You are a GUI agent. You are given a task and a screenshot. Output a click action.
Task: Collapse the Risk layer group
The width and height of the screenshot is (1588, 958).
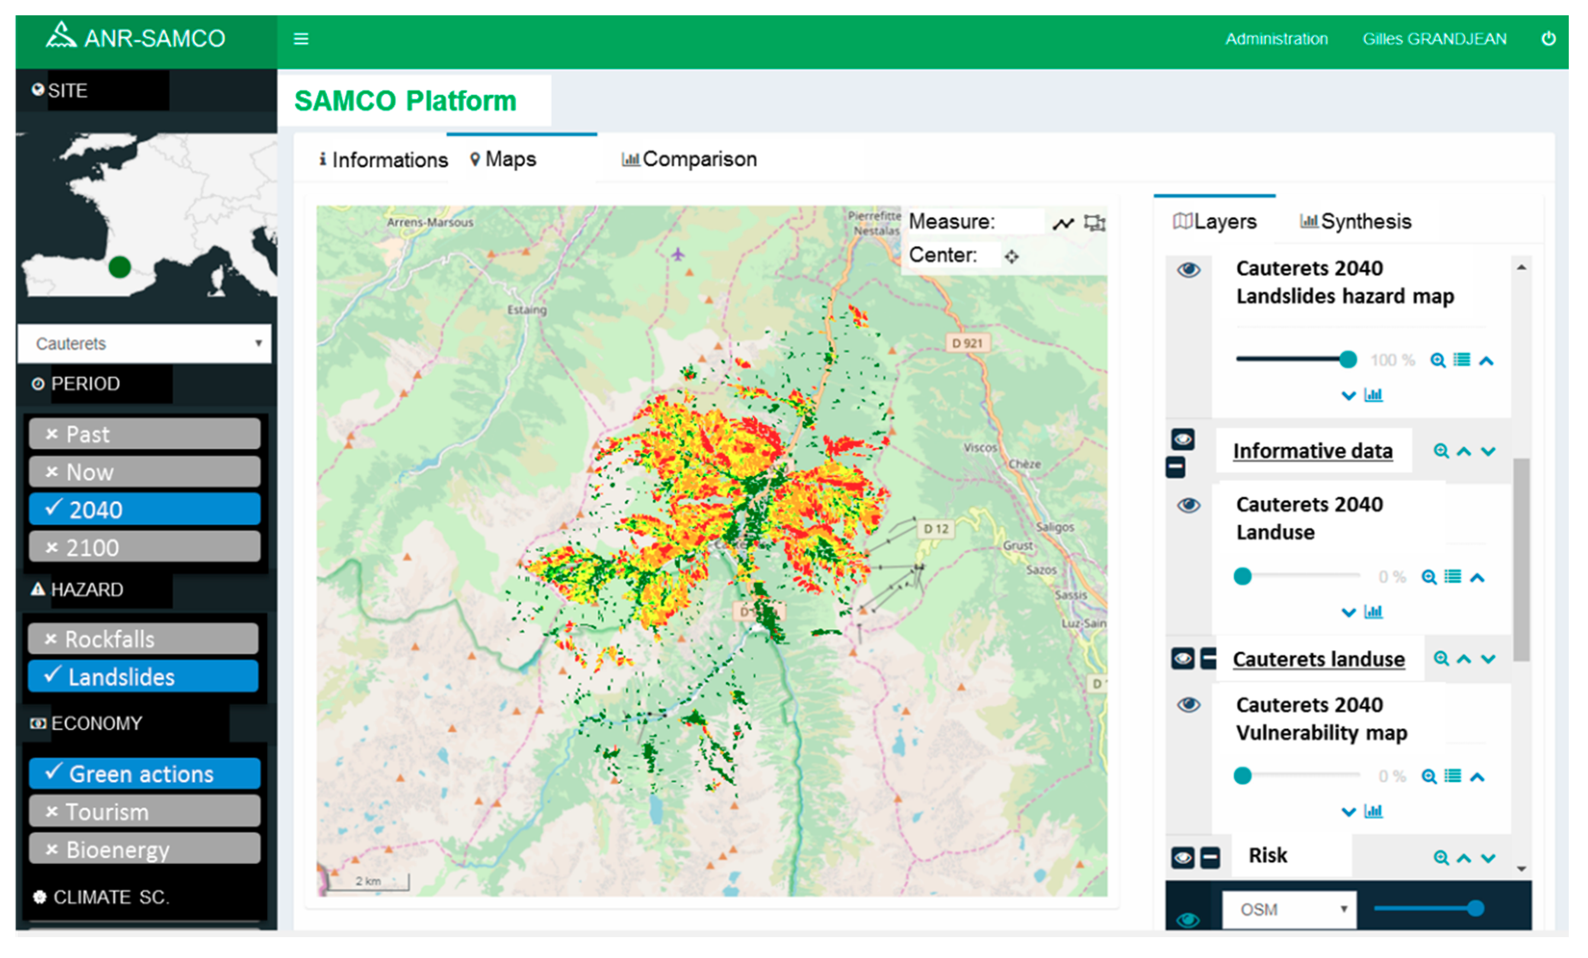coord(1209,858)
